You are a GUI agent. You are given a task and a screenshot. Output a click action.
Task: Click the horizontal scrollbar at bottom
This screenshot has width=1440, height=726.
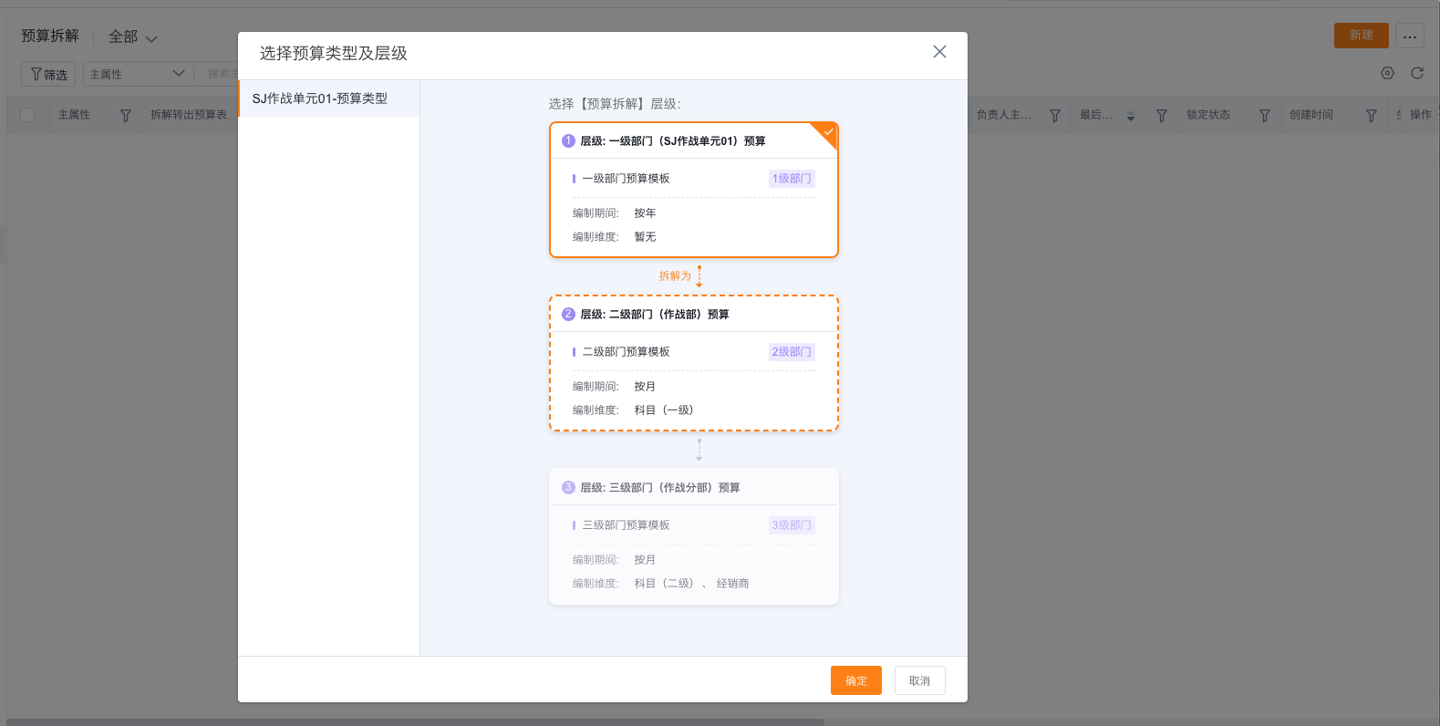click(415, 721)
